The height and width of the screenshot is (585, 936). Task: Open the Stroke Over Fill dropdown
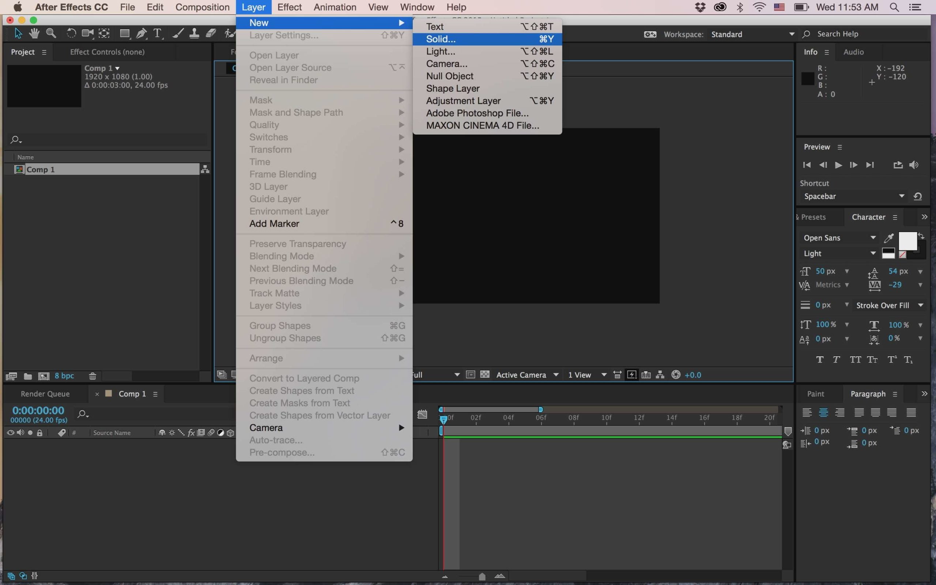point(890,305)
